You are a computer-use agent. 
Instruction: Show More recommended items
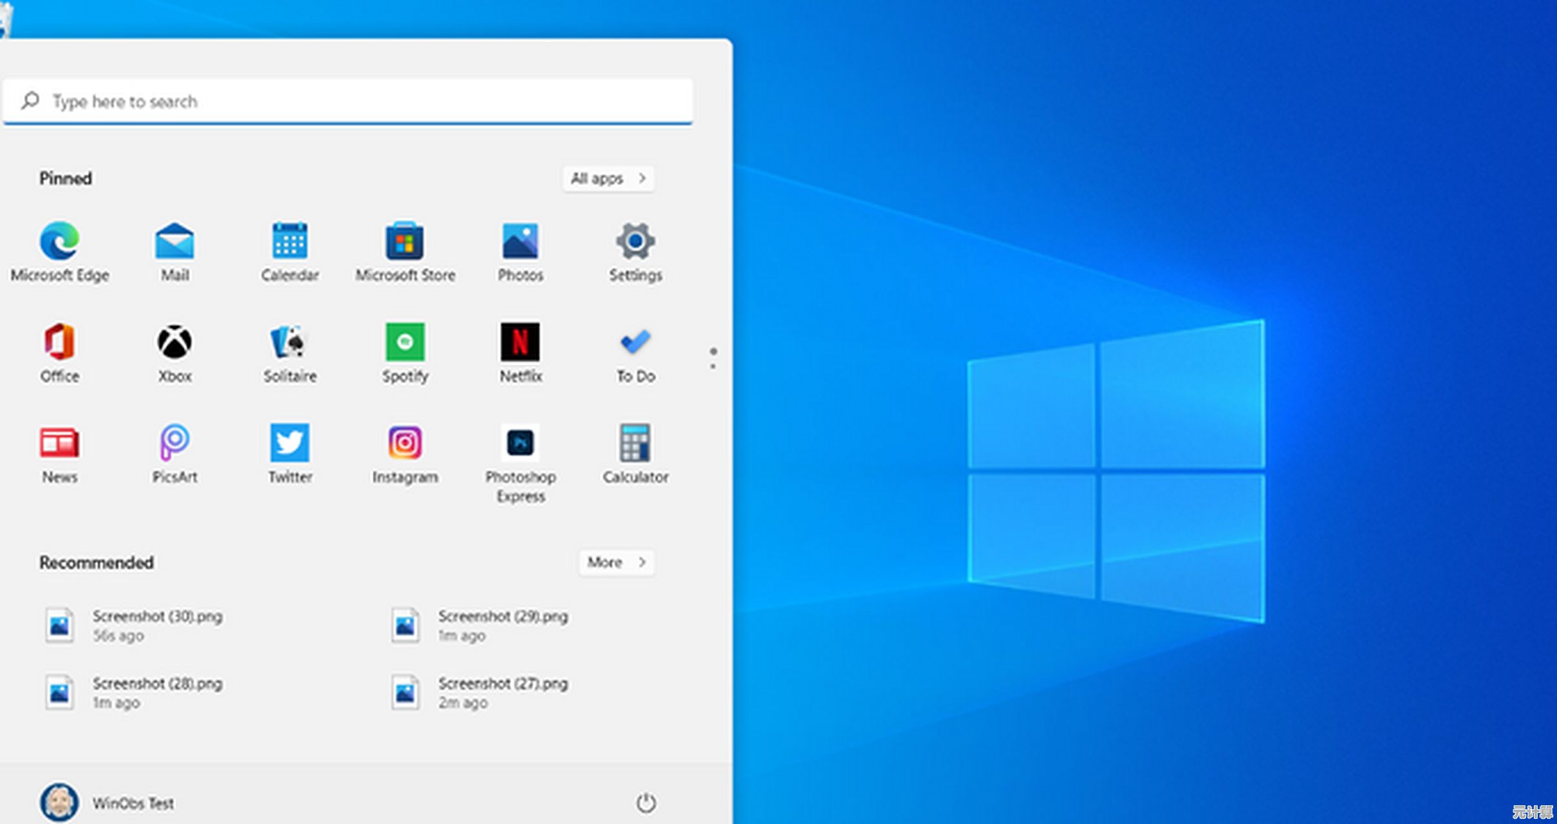pyautogui.click(x=616, y=563)
